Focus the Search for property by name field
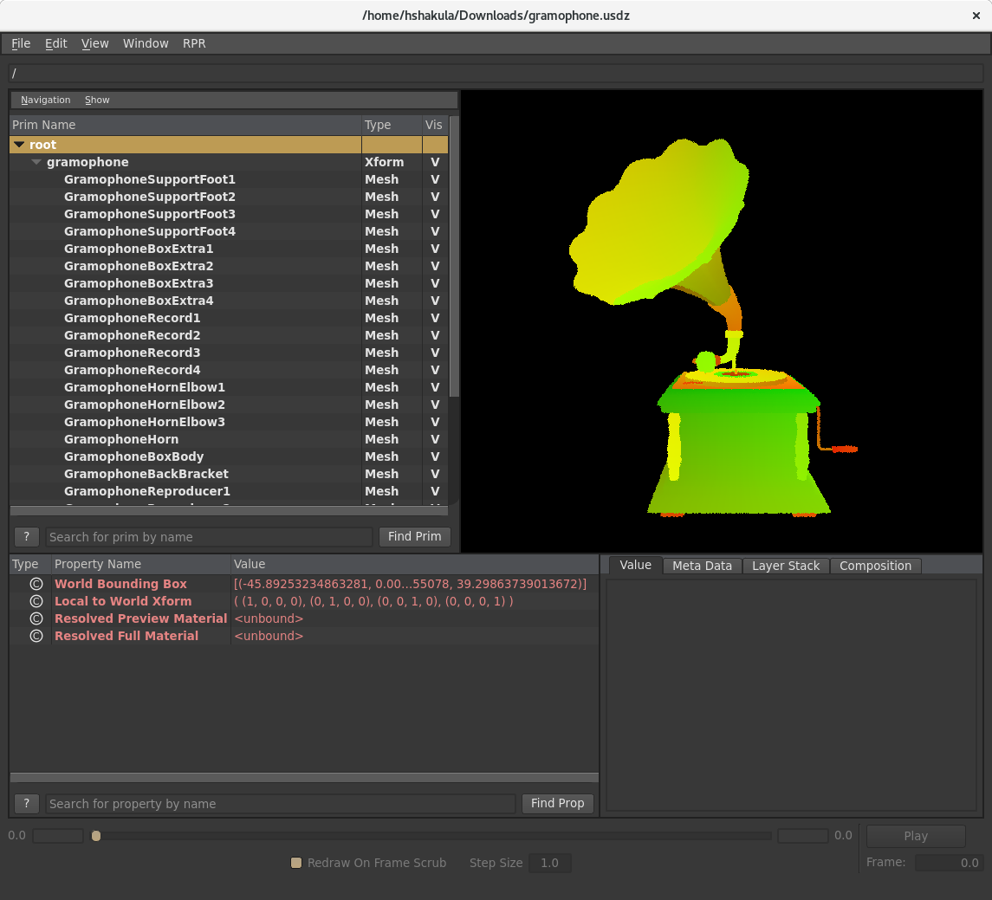992x900 pixels. (280, 804)
